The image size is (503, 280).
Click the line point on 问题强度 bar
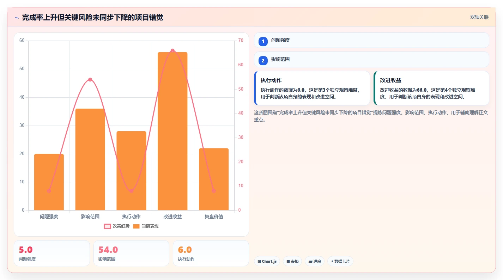49,191
